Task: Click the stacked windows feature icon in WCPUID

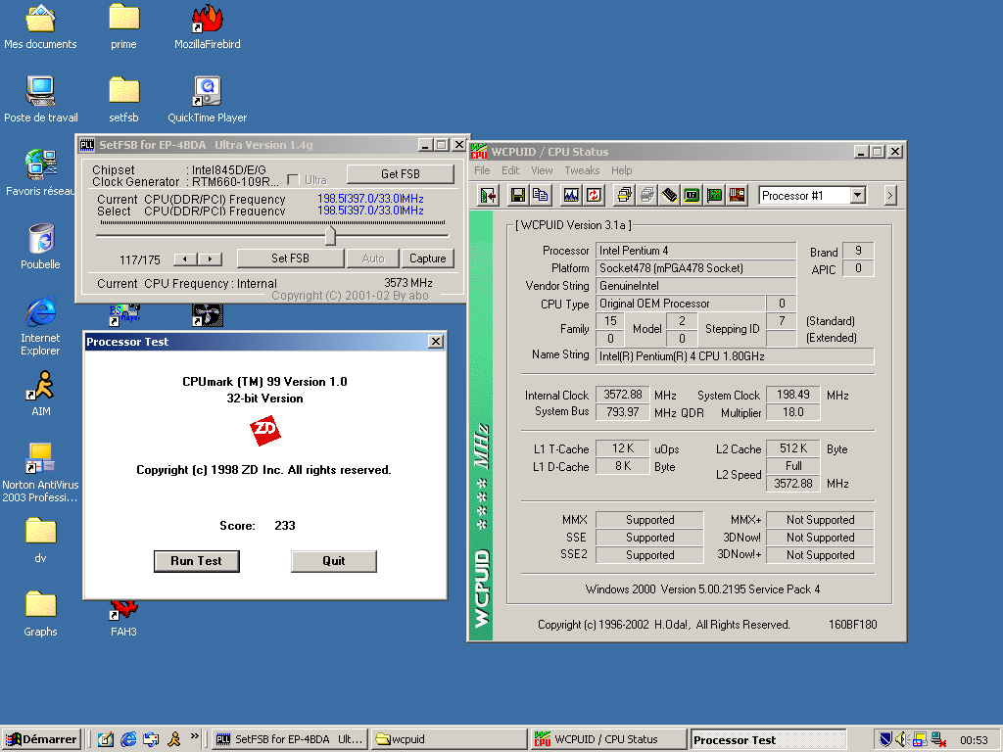Action: click(624, 195)
